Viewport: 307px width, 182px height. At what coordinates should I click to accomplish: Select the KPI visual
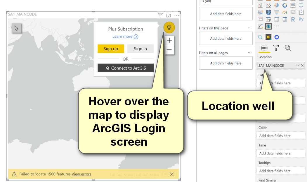click(x=260, y=19)
